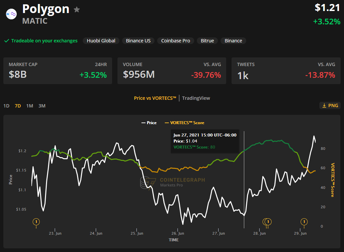Toggle the Price series in legend
Viewport: 344px width, 252px height.
[148, 123]
